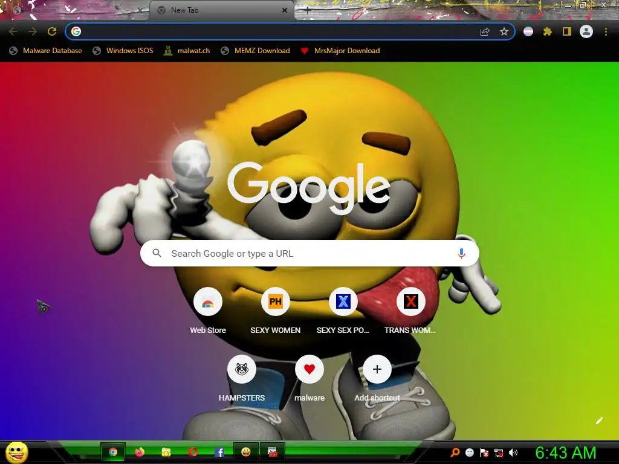Open the smiley face Start button
The height and width of the screenshot is (464, 619).
pos(16,452)
